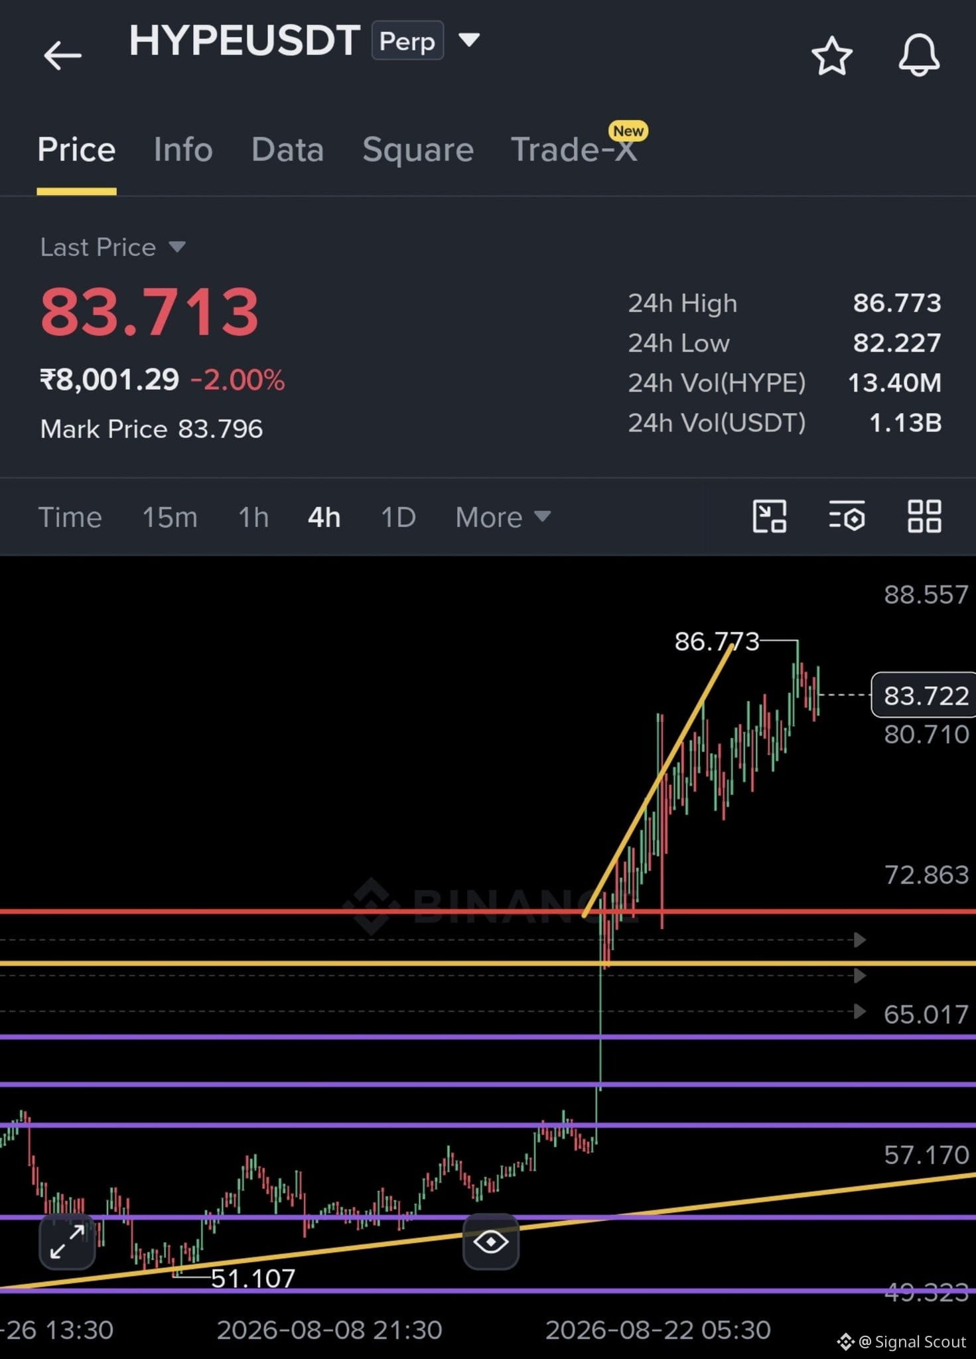Open price alerts via bell icon
The width and height of the screenshot is (976, 1359).
919,56
